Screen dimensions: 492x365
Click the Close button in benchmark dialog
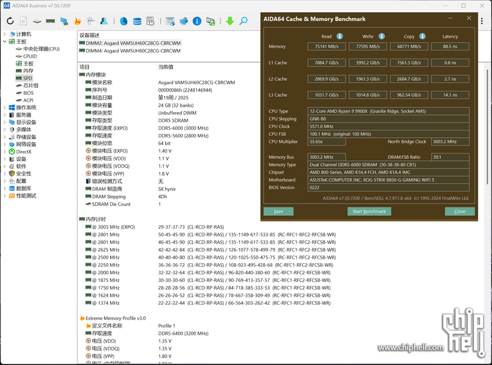tap(460, 212)
